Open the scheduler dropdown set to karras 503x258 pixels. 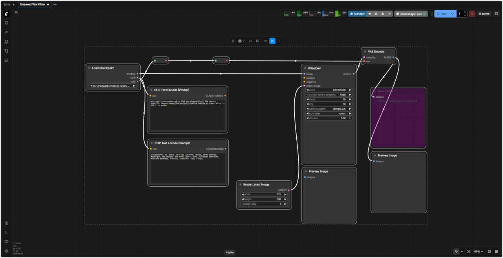pyautogui.click(x=329, y=113)
